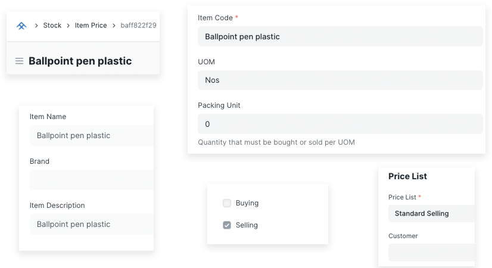Viewport: 492px width, 268px height.
Task: Click the Packing Unit value field
Action: pyautogui.click(x=340, y=124)
